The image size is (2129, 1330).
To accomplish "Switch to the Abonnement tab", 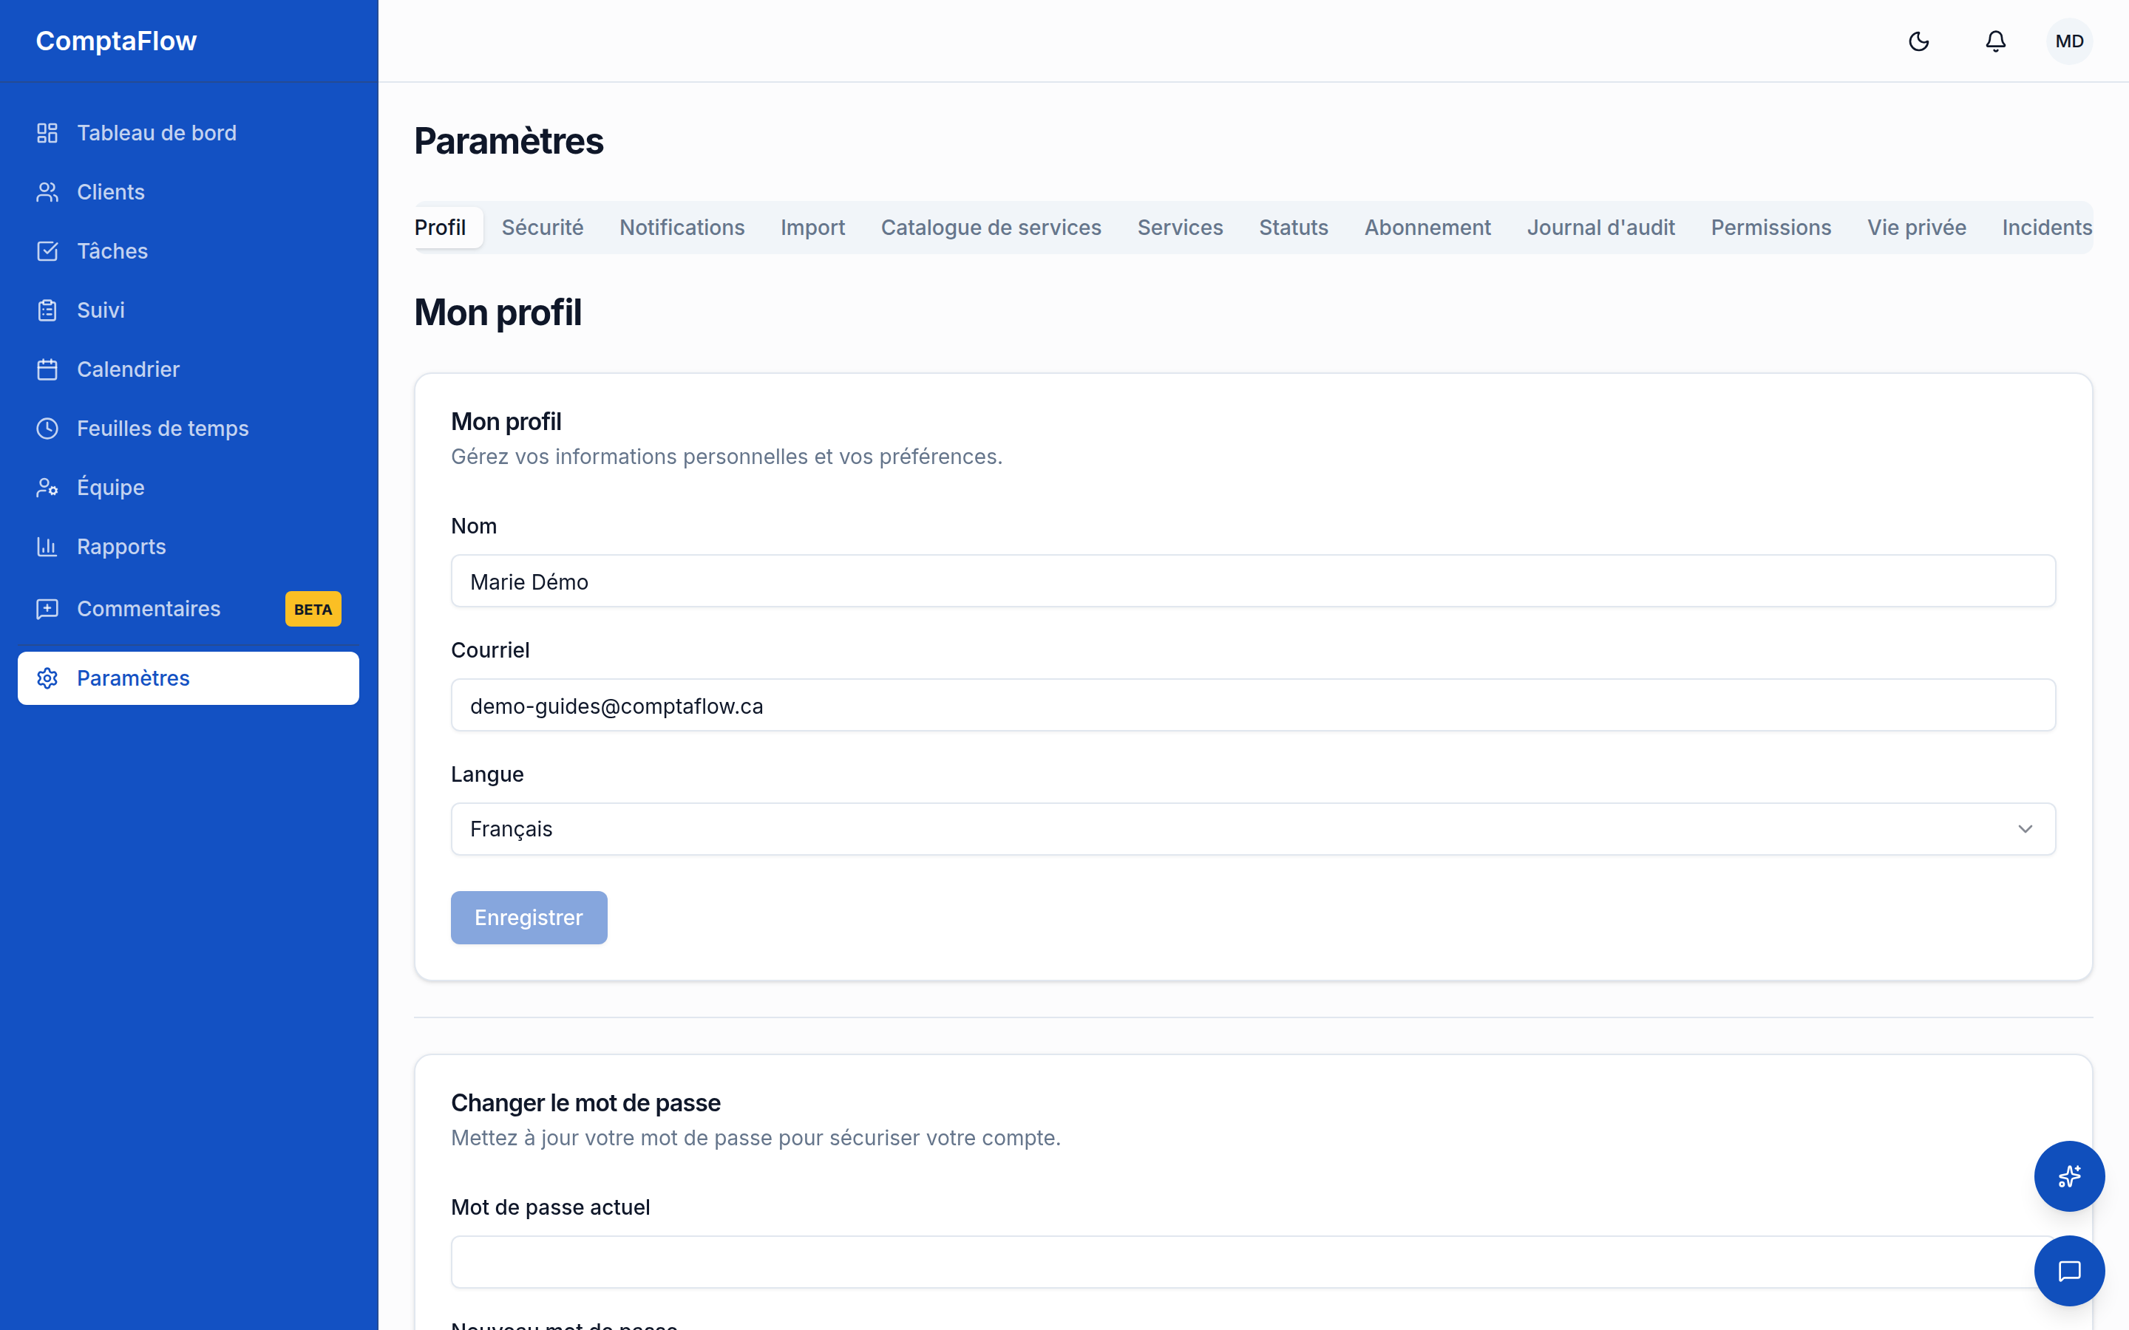I will (x=1428, y=228).
